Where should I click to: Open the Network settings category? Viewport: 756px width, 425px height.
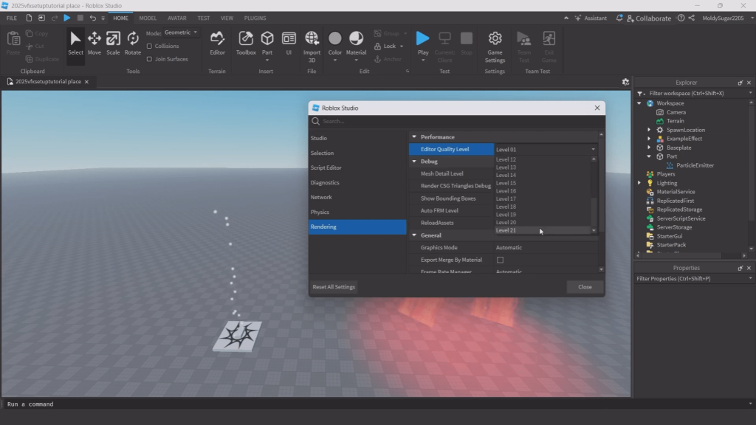pyautogui.click(x=357, y=197)
